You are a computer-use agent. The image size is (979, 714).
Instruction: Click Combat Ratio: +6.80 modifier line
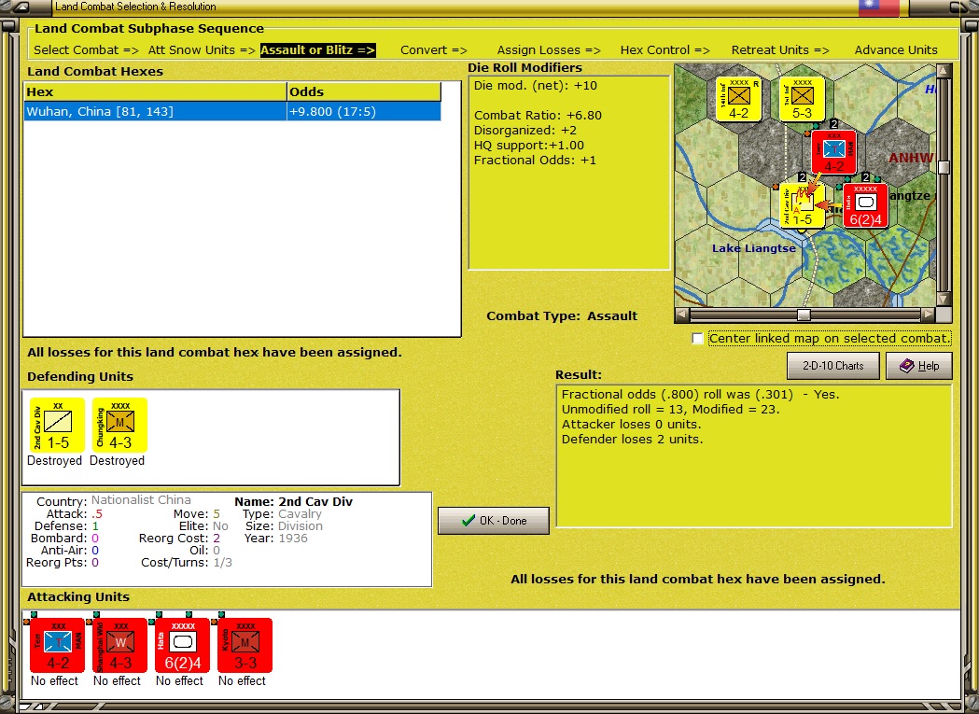538,116
